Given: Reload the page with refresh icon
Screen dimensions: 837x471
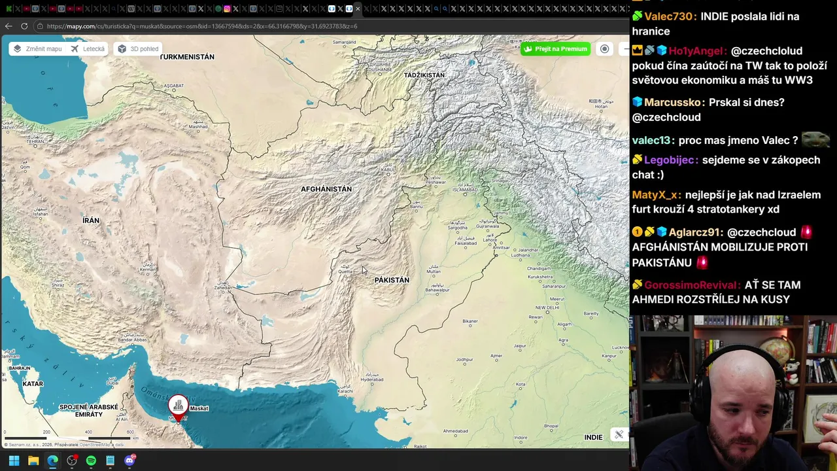Looking at the screenshot, I should (x=24, y=26).
